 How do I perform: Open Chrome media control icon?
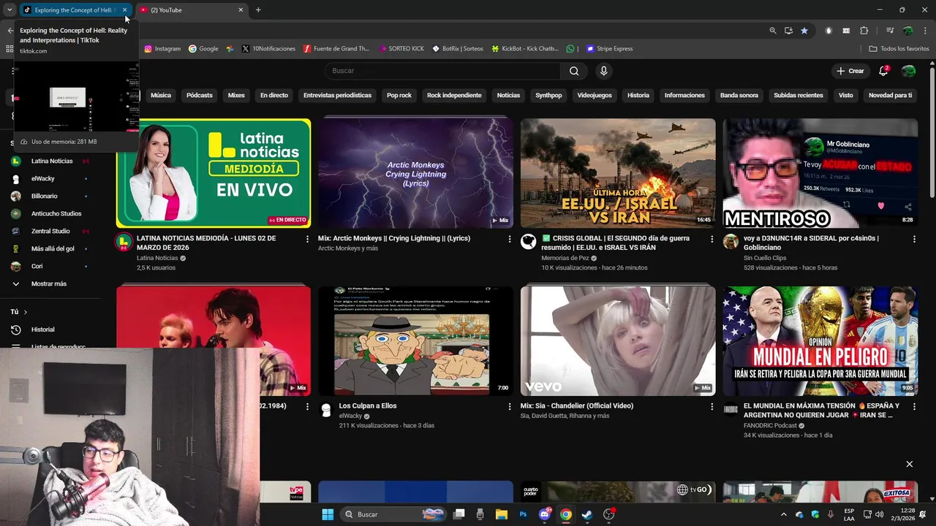tap(890, 31)
